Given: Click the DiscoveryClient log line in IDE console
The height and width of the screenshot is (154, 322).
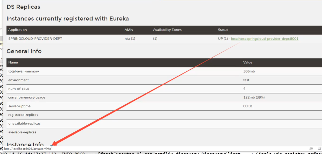Looking at the screenshot, I should pyautogui.click(x=161, y=153).
